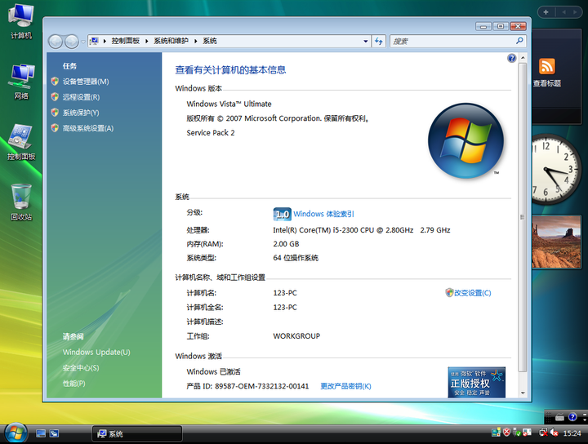
Task: Select the 计算机 desktop icon
Action: tap(21, 21)
